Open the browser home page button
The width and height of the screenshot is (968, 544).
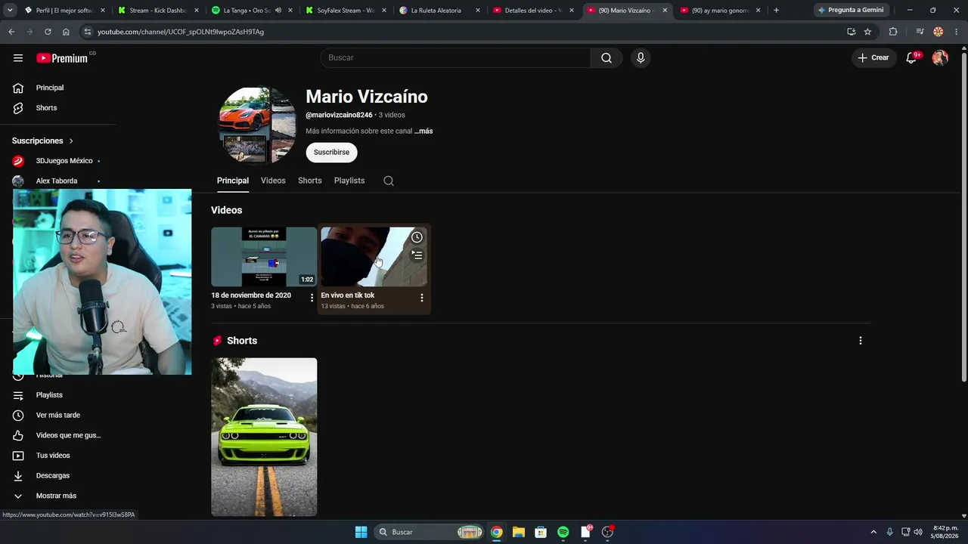[66, 32]
